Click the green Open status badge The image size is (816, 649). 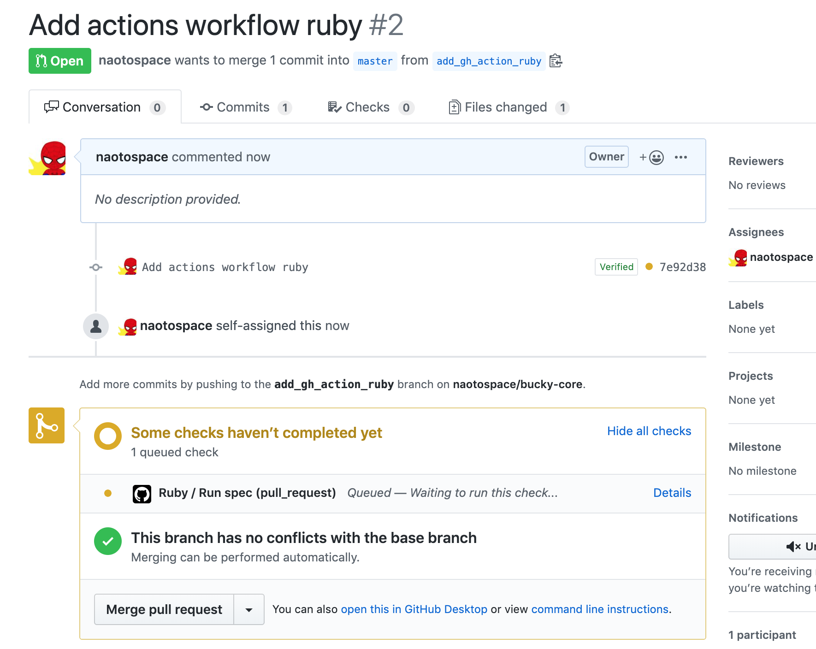(x=60, y=61)
